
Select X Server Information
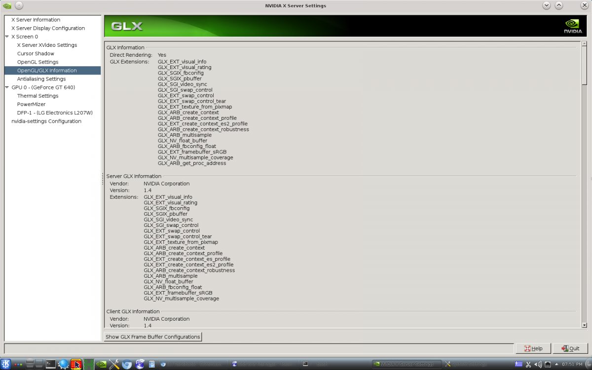(36, 20)
